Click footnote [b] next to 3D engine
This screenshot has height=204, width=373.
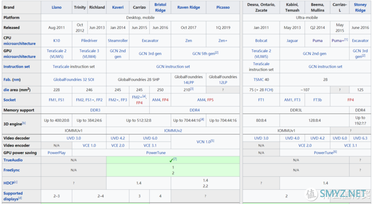click(x=24, y=123)
